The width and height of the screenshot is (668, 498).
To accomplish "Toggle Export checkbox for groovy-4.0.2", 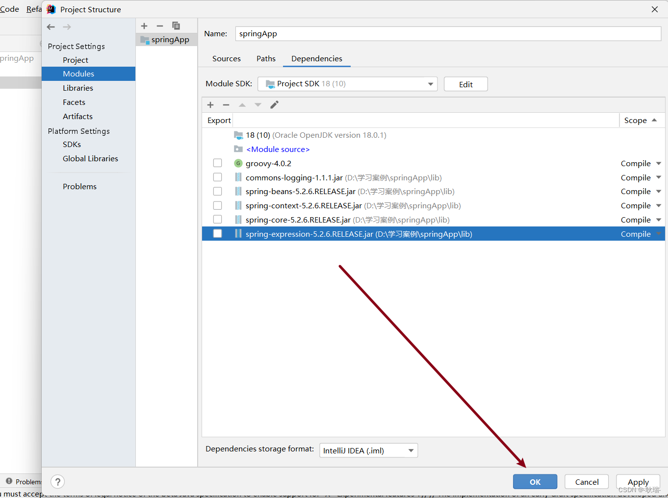I will (x=218, y=163).
